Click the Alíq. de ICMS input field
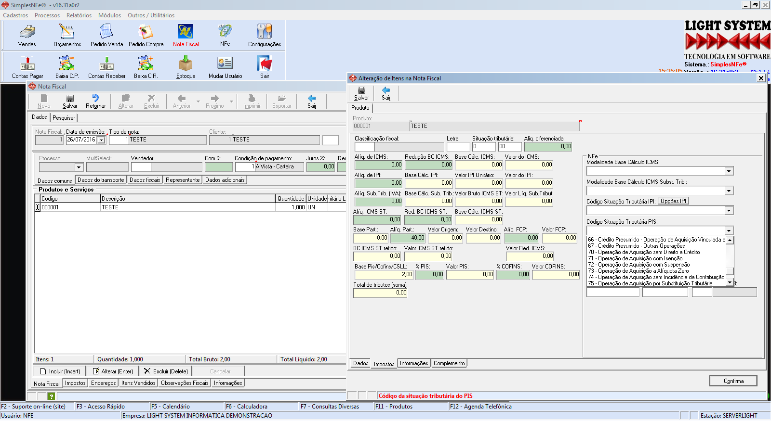 tap(378, 165)
